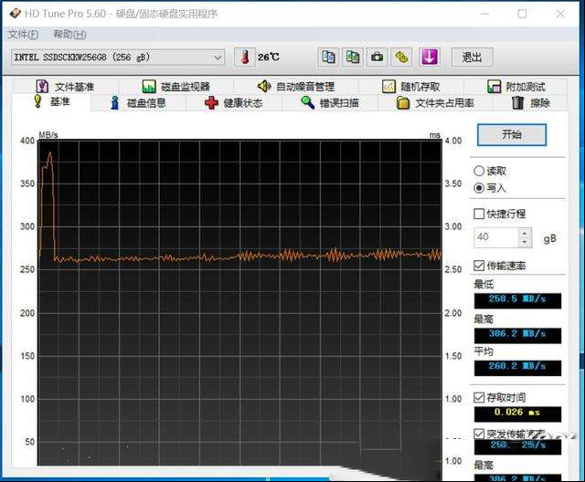Switch to 随机存取 tab

(411, 87)
